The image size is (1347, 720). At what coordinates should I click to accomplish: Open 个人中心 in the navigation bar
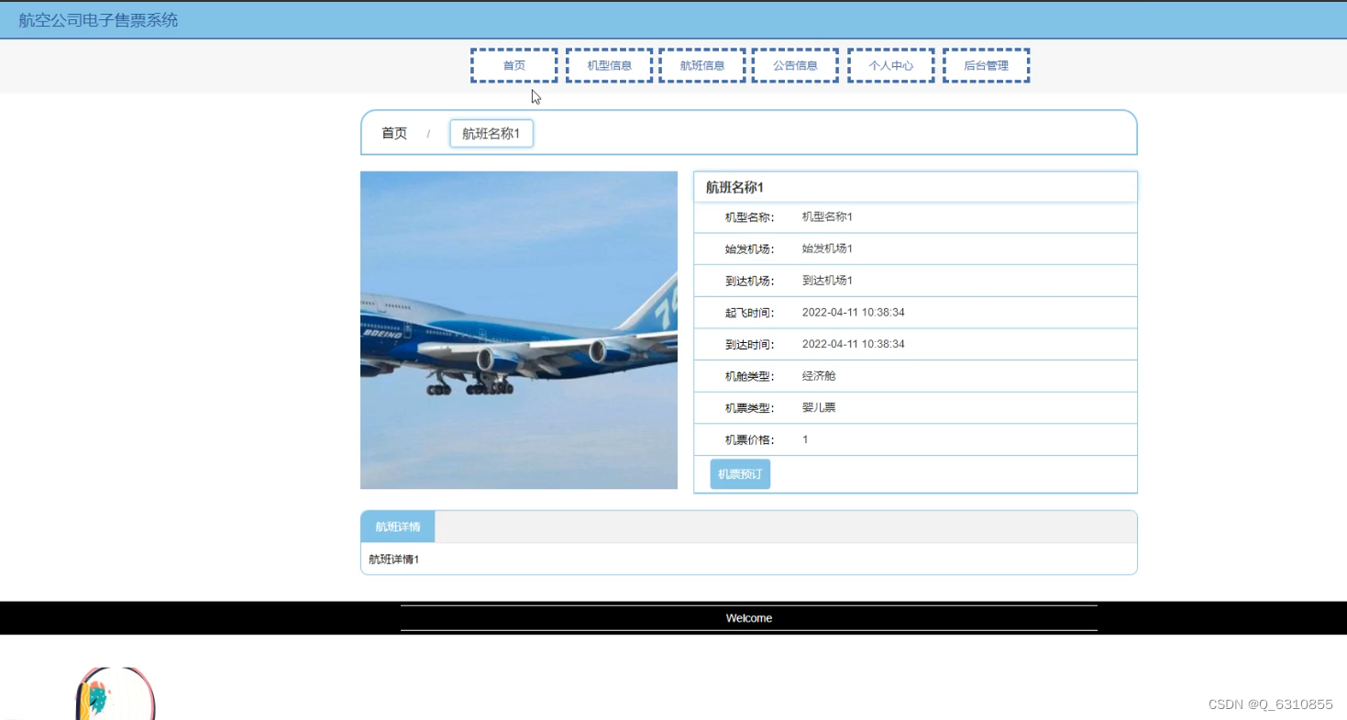click(x=890, y=66)
